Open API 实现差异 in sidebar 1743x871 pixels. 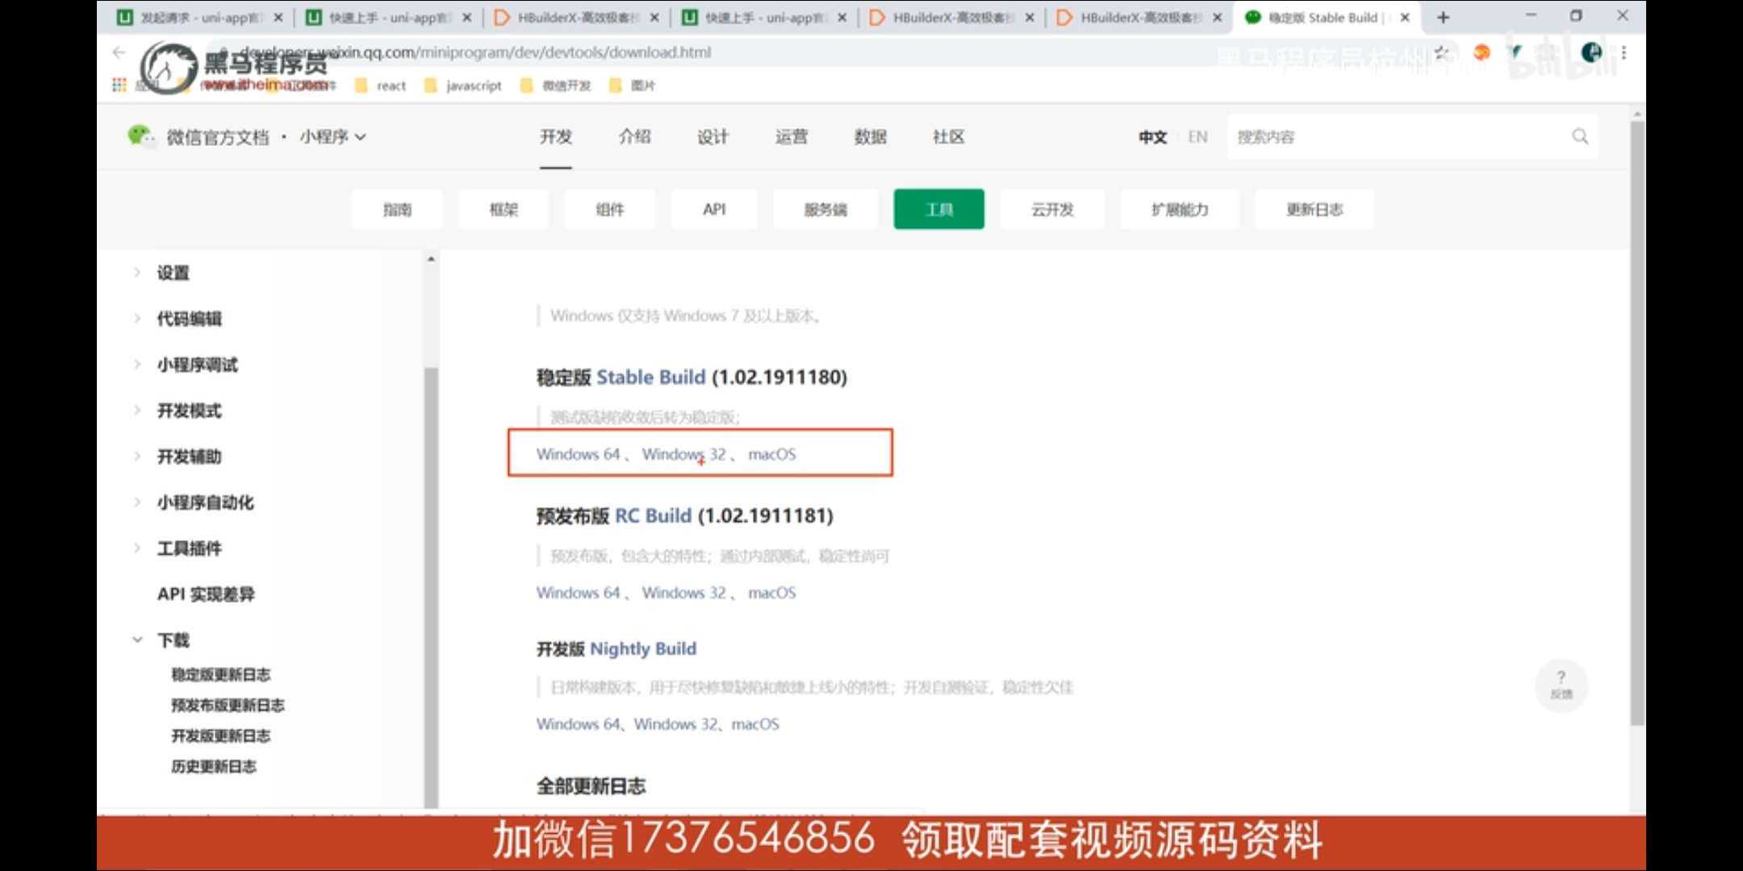206,594
